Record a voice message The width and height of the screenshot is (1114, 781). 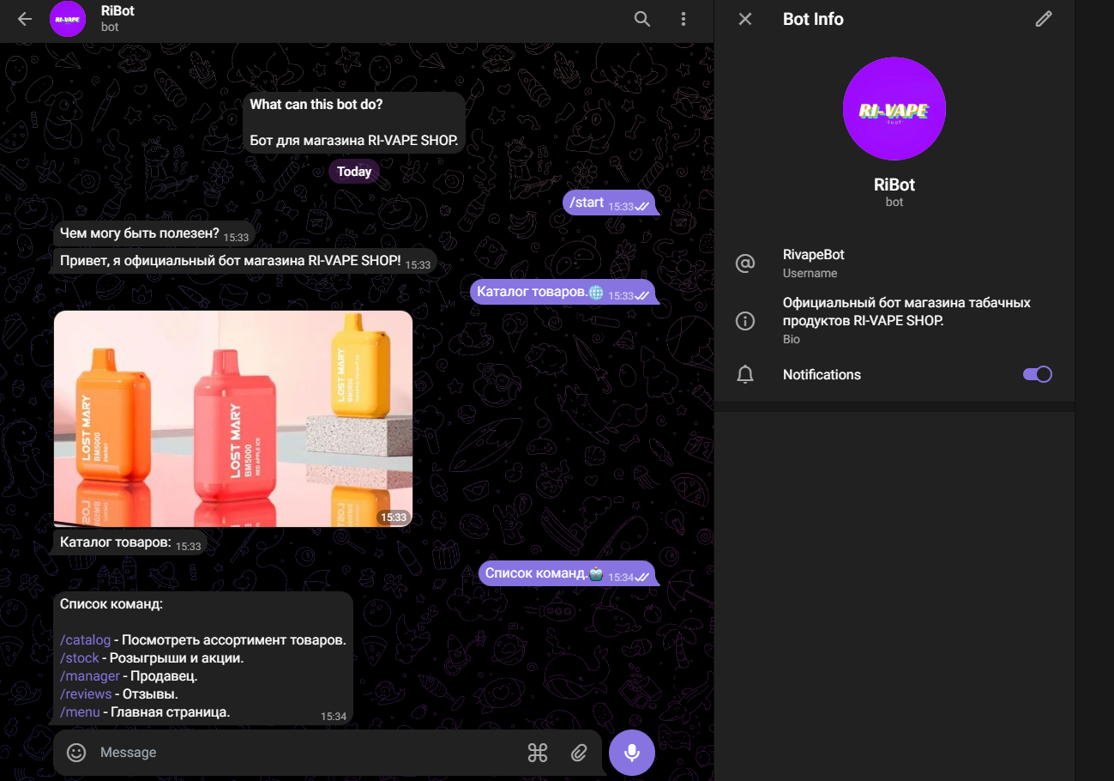click(632, 753)
